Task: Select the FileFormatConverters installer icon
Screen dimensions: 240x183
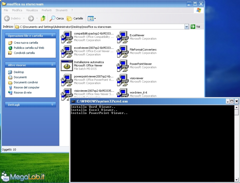Action: click(x=123, y=51)
